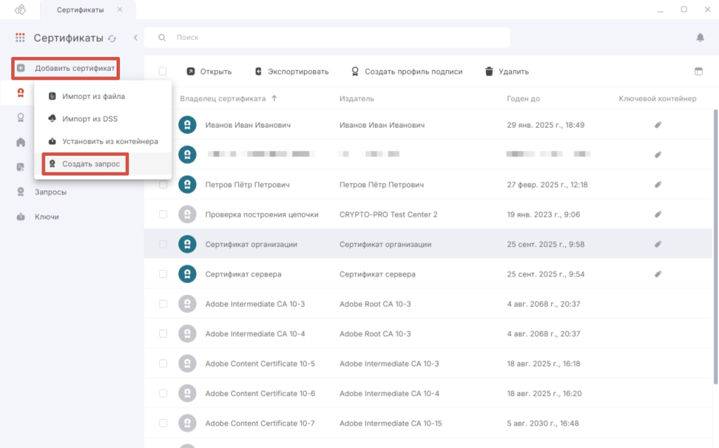Click the vertical scrollbar of the certificate list

[715, 246]
